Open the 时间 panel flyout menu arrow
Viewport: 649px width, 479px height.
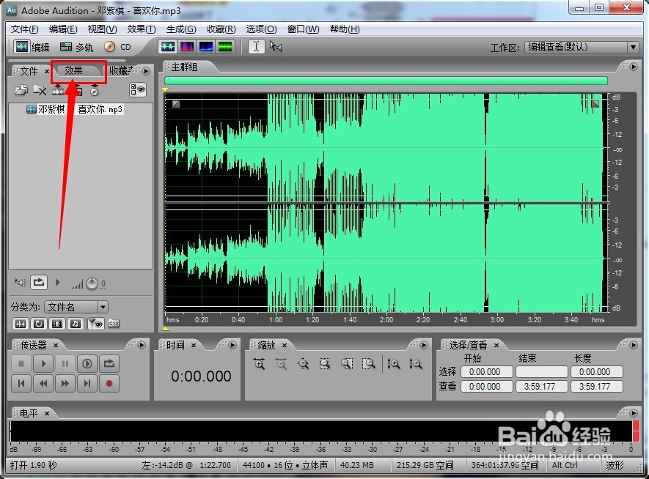coord(232,345)
